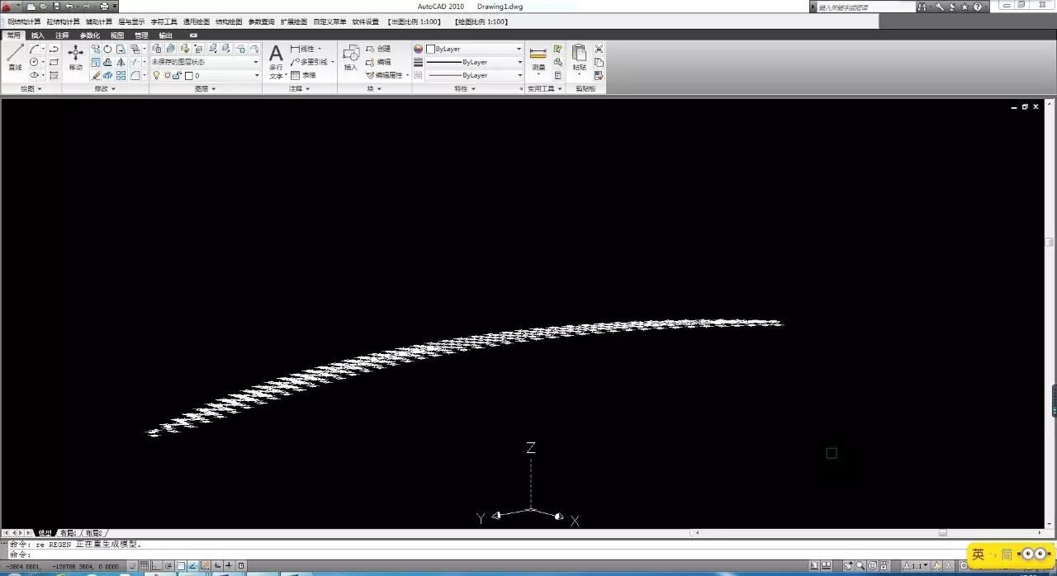Open the Table (表格) annotation tool

click(x=303, y=75)
